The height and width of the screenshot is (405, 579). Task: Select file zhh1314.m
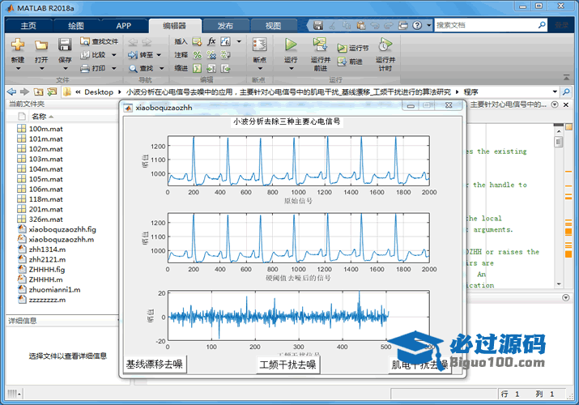(47, 249)
